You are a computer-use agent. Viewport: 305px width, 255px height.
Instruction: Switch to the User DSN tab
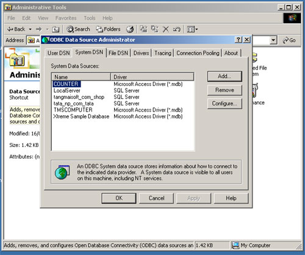(59, 53)
